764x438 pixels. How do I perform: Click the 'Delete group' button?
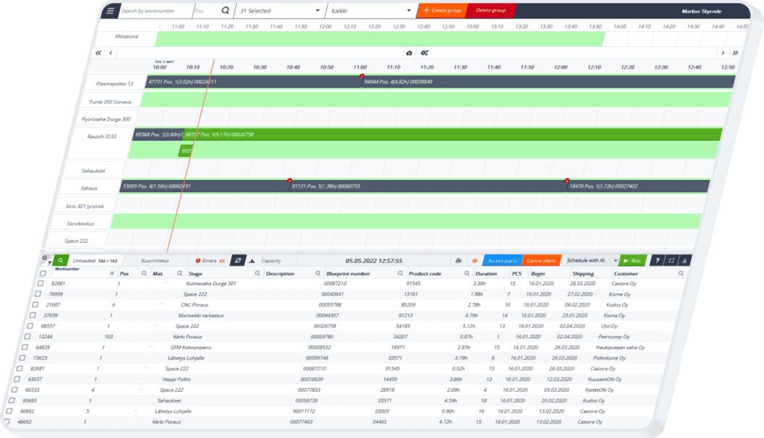[491, 10]
